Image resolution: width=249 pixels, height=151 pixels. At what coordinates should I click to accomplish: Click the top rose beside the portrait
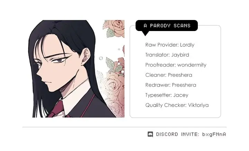[117, 28]
